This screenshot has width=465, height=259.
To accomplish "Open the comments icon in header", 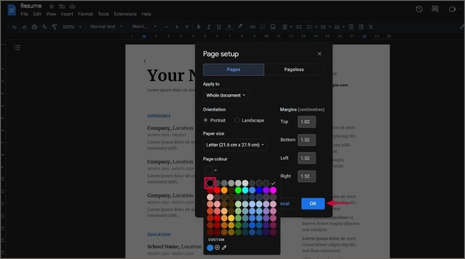I will pos(435,9).
